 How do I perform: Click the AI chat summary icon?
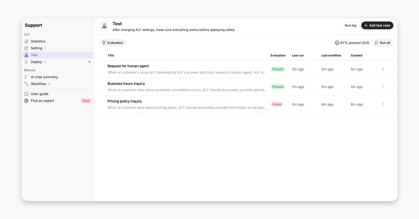tap(26, 77)
